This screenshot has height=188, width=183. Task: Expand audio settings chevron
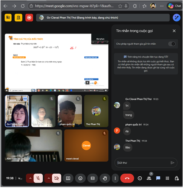30,178
